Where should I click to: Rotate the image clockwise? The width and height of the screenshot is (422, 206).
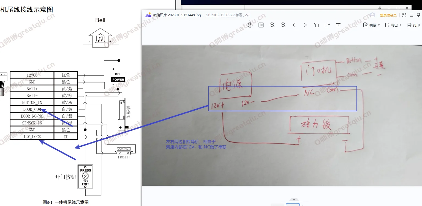pyautogui.click(x=327, y=25)
